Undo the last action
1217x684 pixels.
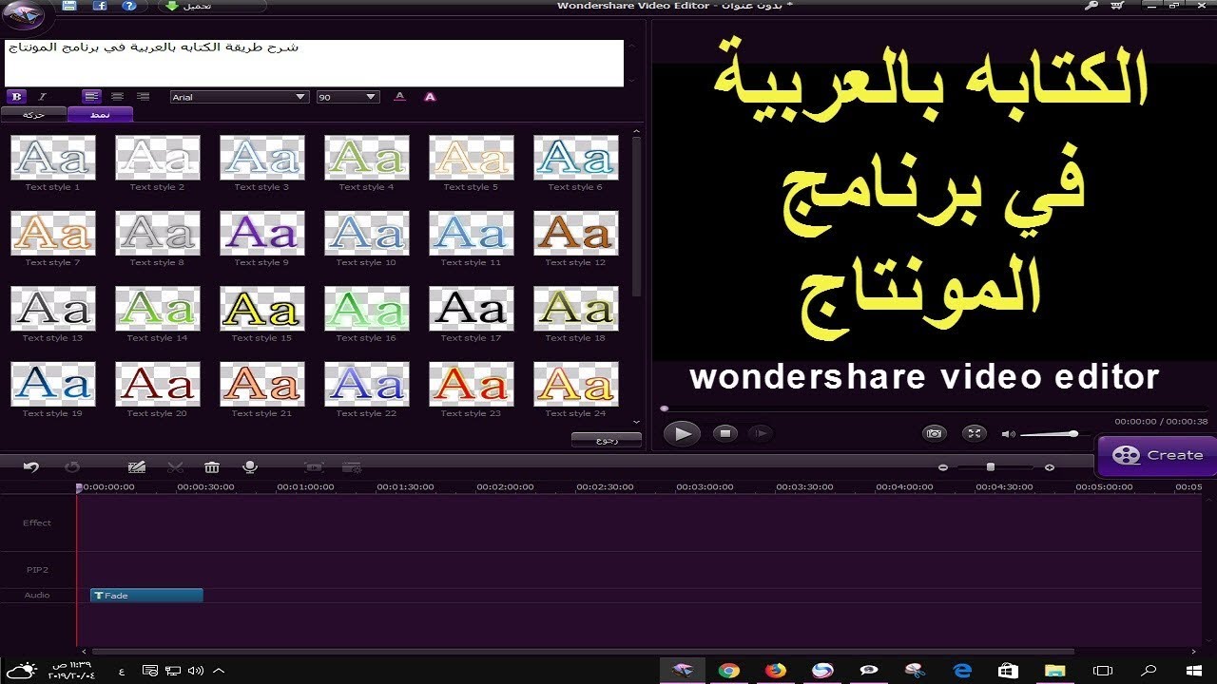(x=31, y=467)
